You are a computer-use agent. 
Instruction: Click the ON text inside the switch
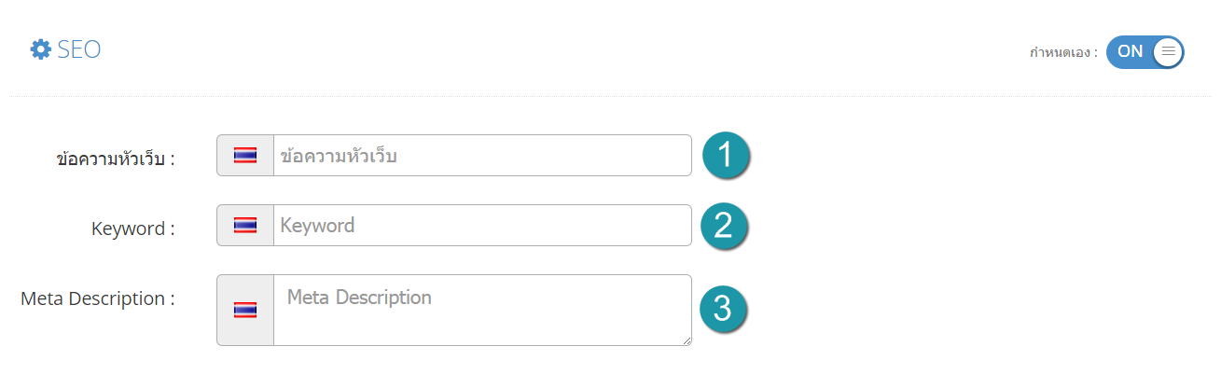[1130, 52]
